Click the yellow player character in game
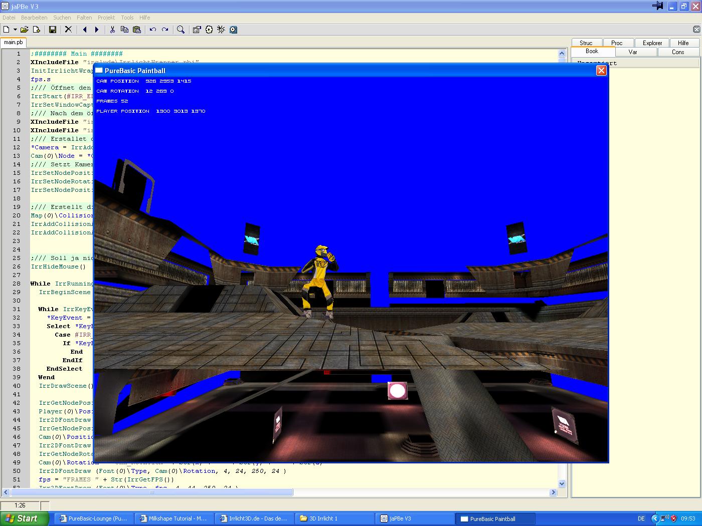The width and height of the screenshot is (702, 526). tap(319, 282)
